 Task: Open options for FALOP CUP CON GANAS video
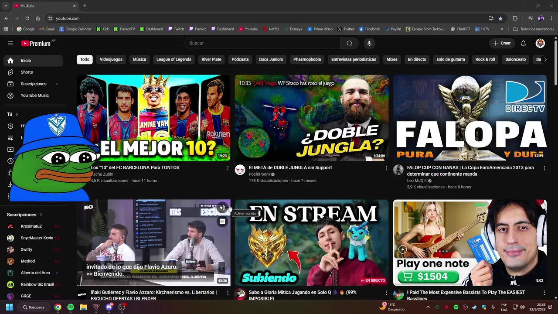tap(544, 168)
